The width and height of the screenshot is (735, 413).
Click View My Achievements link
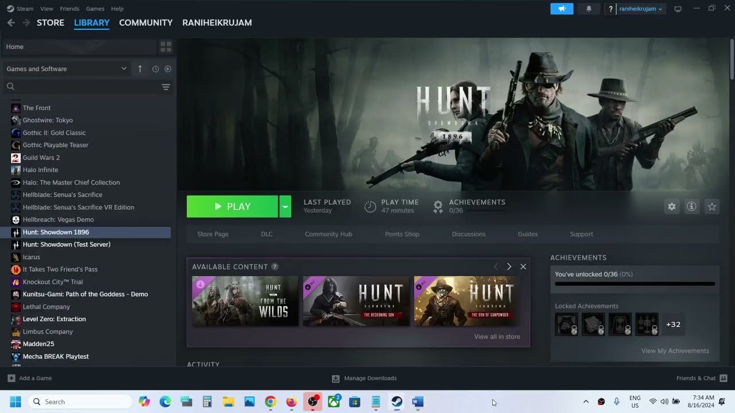[x=675, y=350]
